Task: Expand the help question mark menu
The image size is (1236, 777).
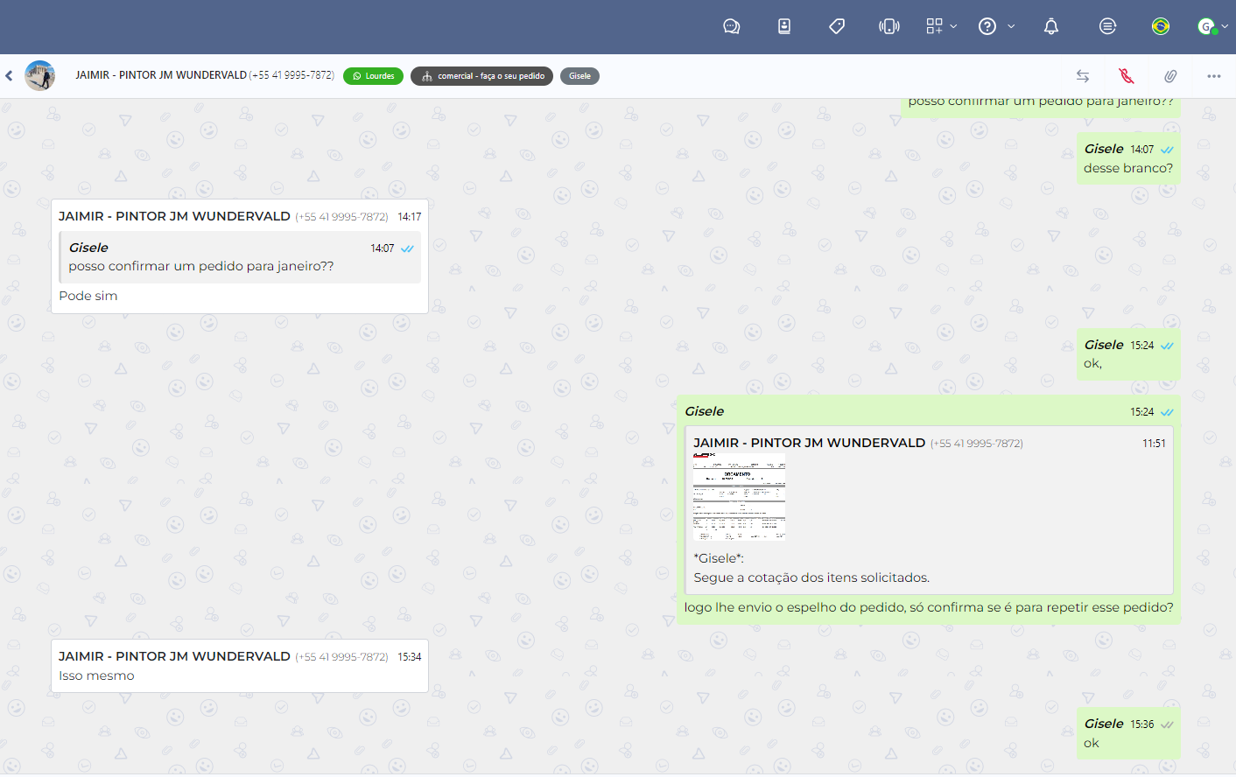Action: click(x=995, y=26)
